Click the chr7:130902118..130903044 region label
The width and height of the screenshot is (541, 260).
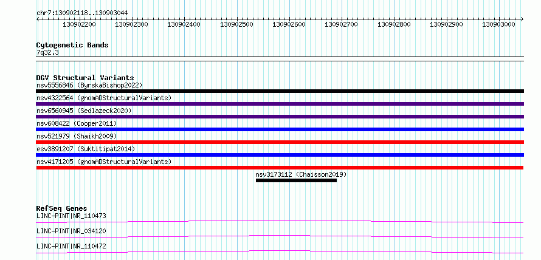(x=82, y=13)
